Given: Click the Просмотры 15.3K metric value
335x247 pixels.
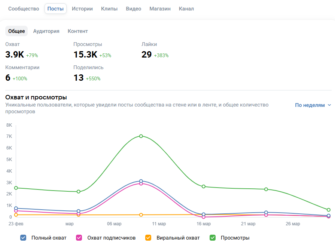Looking at the screenshot, I should point(85,55).
